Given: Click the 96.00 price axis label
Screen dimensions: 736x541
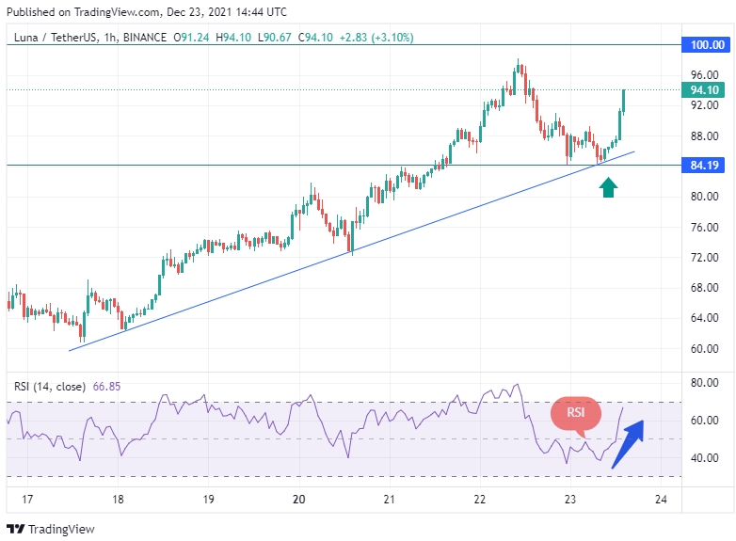Looking at the screenshot, I should point(705,75).
